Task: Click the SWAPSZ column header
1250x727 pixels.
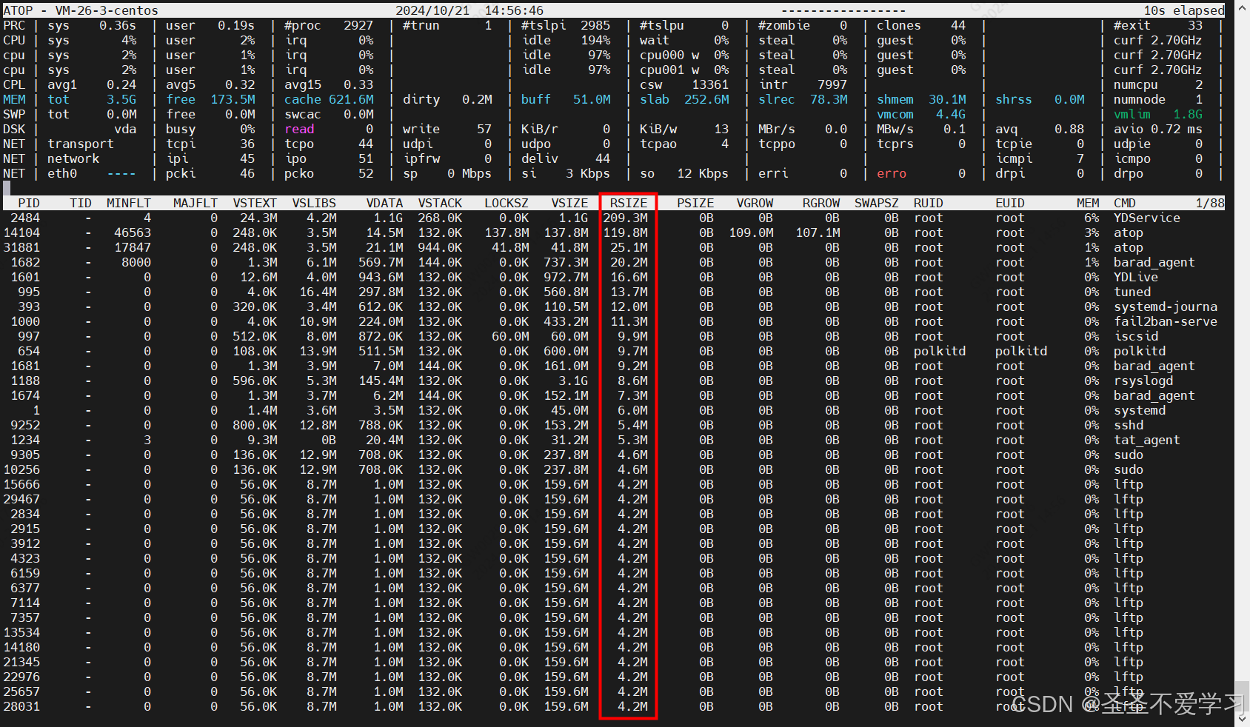Action: point(877,203)
